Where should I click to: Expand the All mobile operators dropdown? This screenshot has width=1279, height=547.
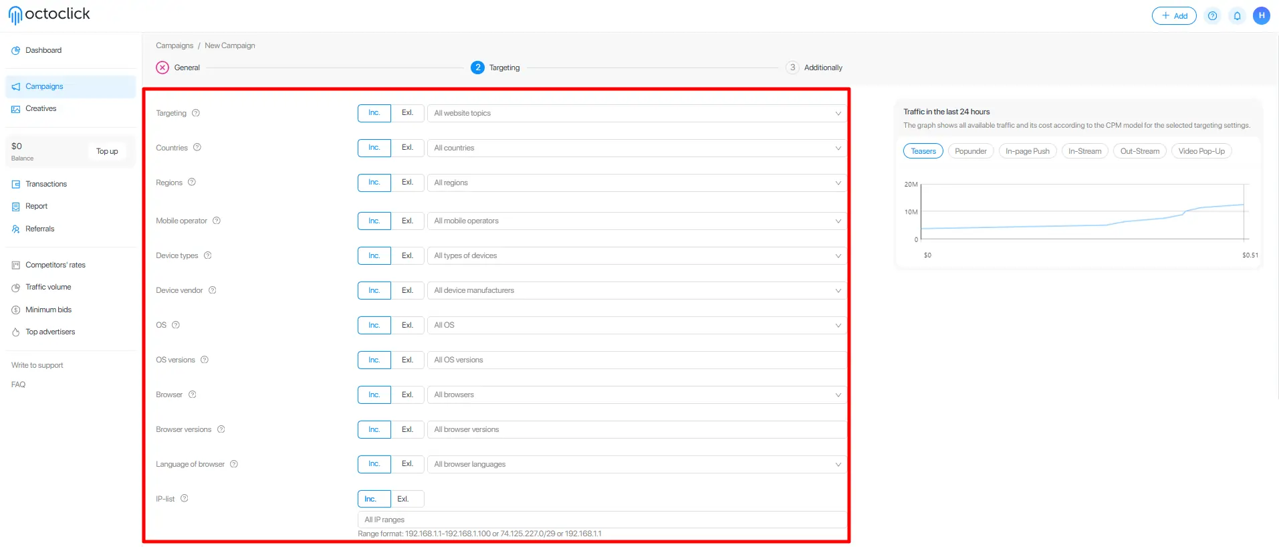pyautogui.click(x=636, y=221)
